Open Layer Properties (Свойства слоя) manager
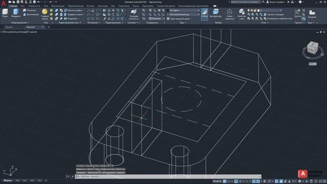 [242, 14]
